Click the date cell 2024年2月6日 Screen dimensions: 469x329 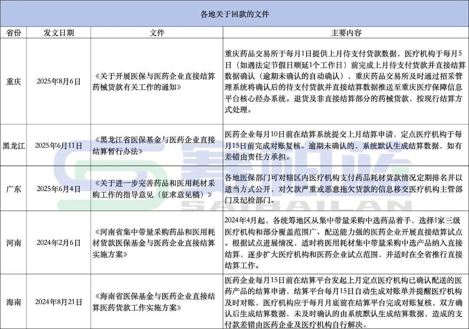[59, 243]
